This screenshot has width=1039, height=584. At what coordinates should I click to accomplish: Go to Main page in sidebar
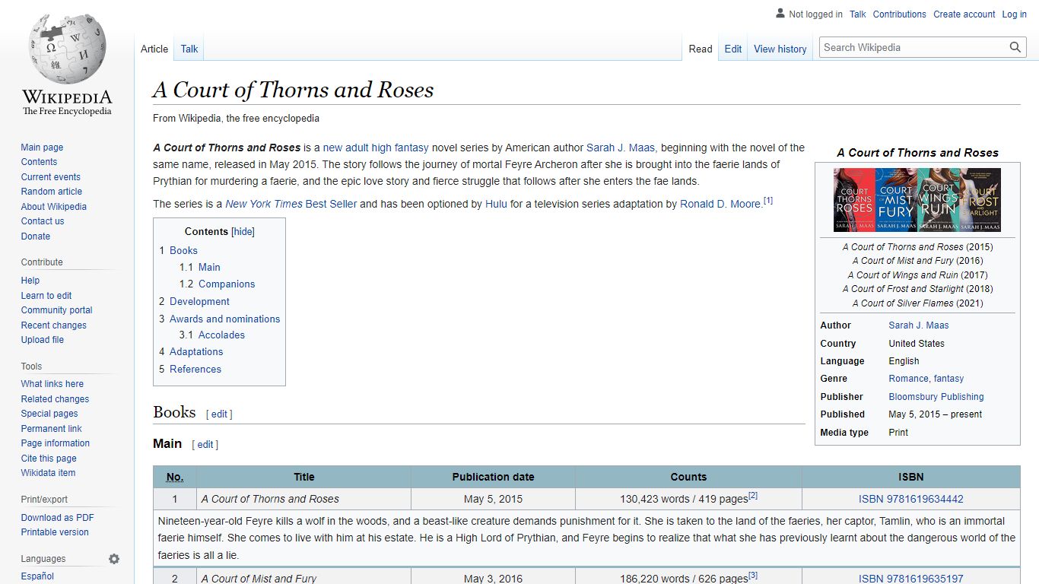(42, 148)
